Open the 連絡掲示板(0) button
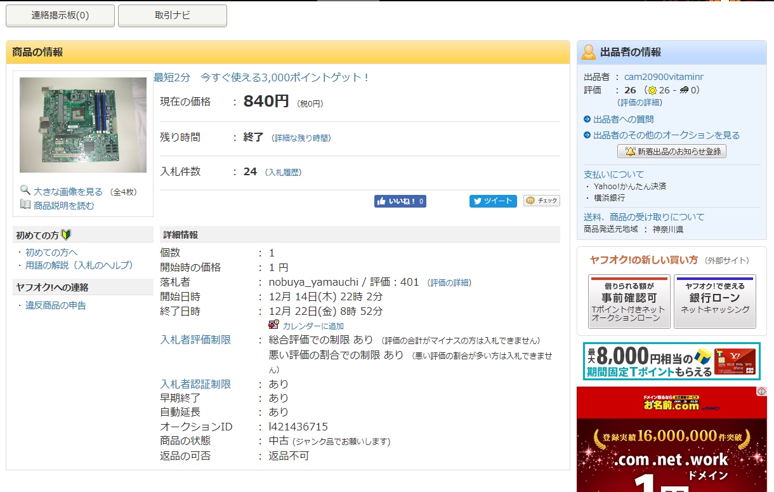The width and height of the screenshot is (774, 492). [x=60, y=16]
